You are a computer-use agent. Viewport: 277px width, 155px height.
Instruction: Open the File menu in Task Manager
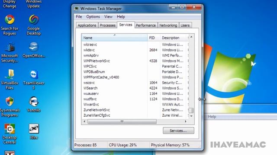coord(79,16)
